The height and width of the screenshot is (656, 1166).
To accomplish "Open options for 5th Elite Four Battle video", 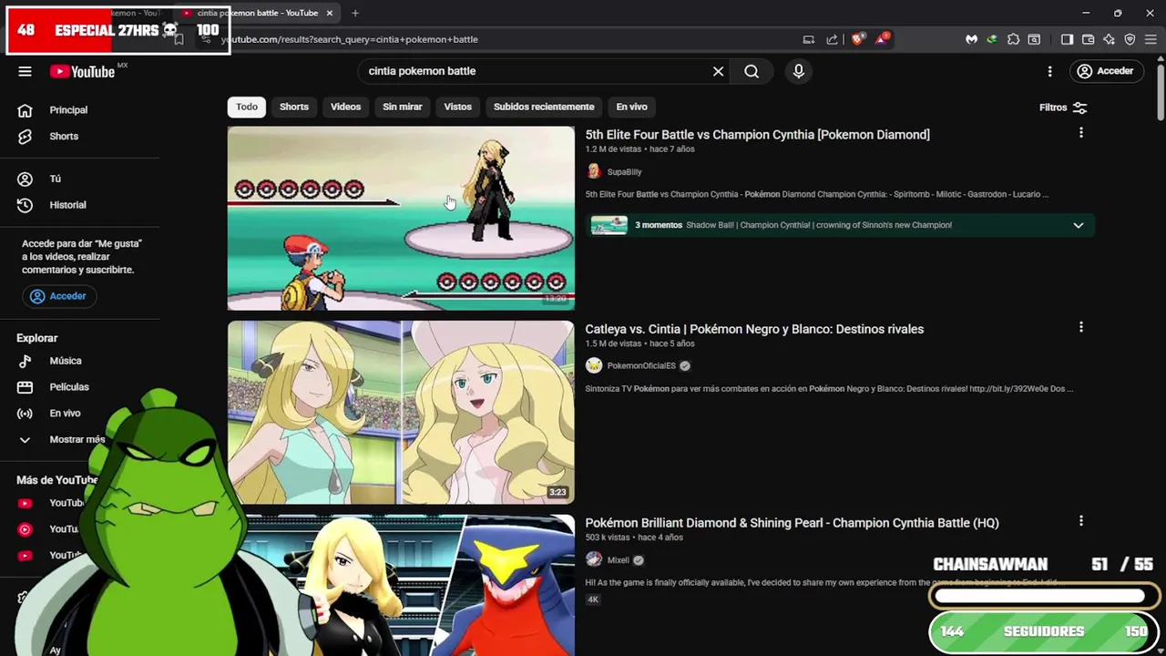I will tap(1080, 133).
